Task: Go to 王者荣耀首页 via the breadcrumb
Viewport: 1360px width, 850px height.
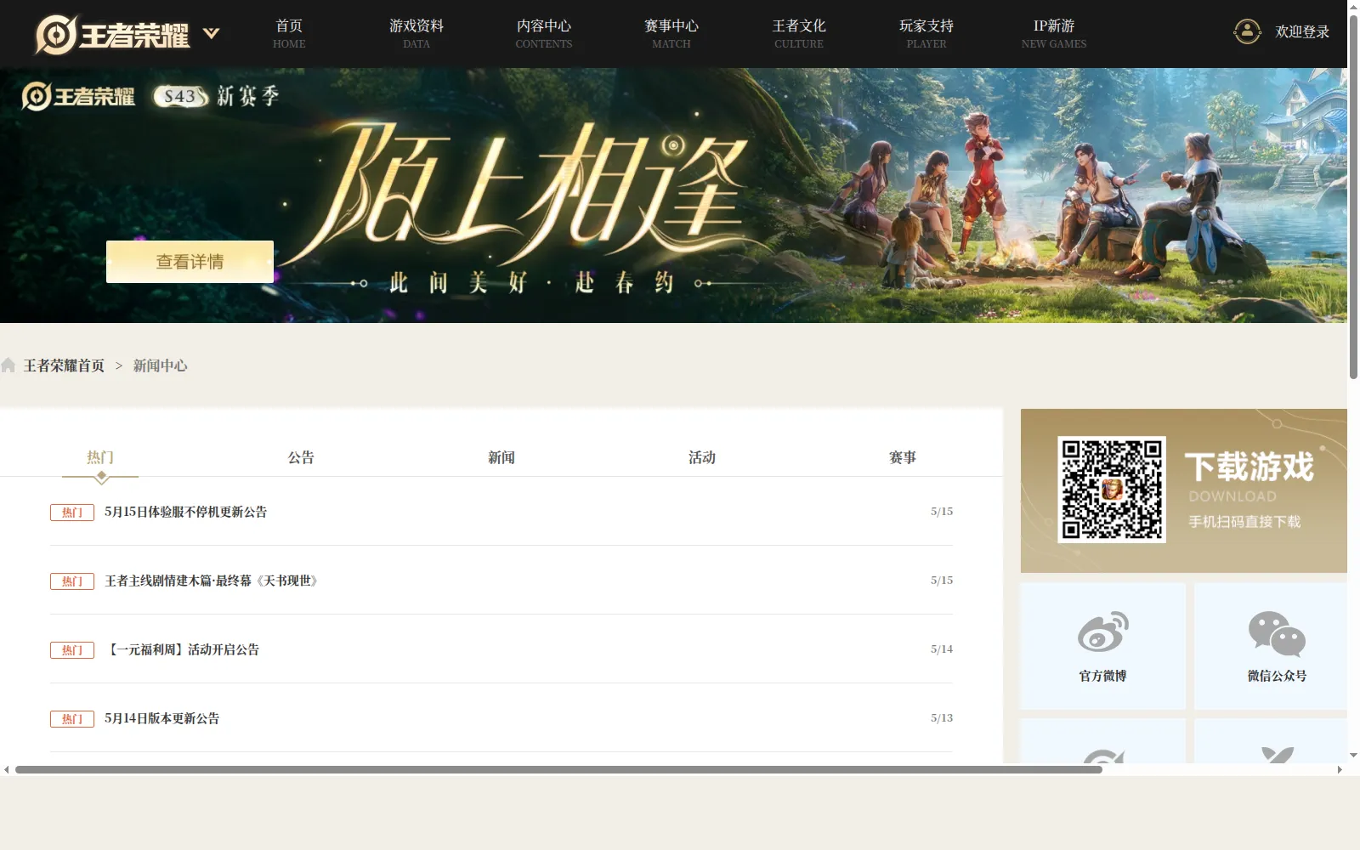Action: tap(64, 365)
